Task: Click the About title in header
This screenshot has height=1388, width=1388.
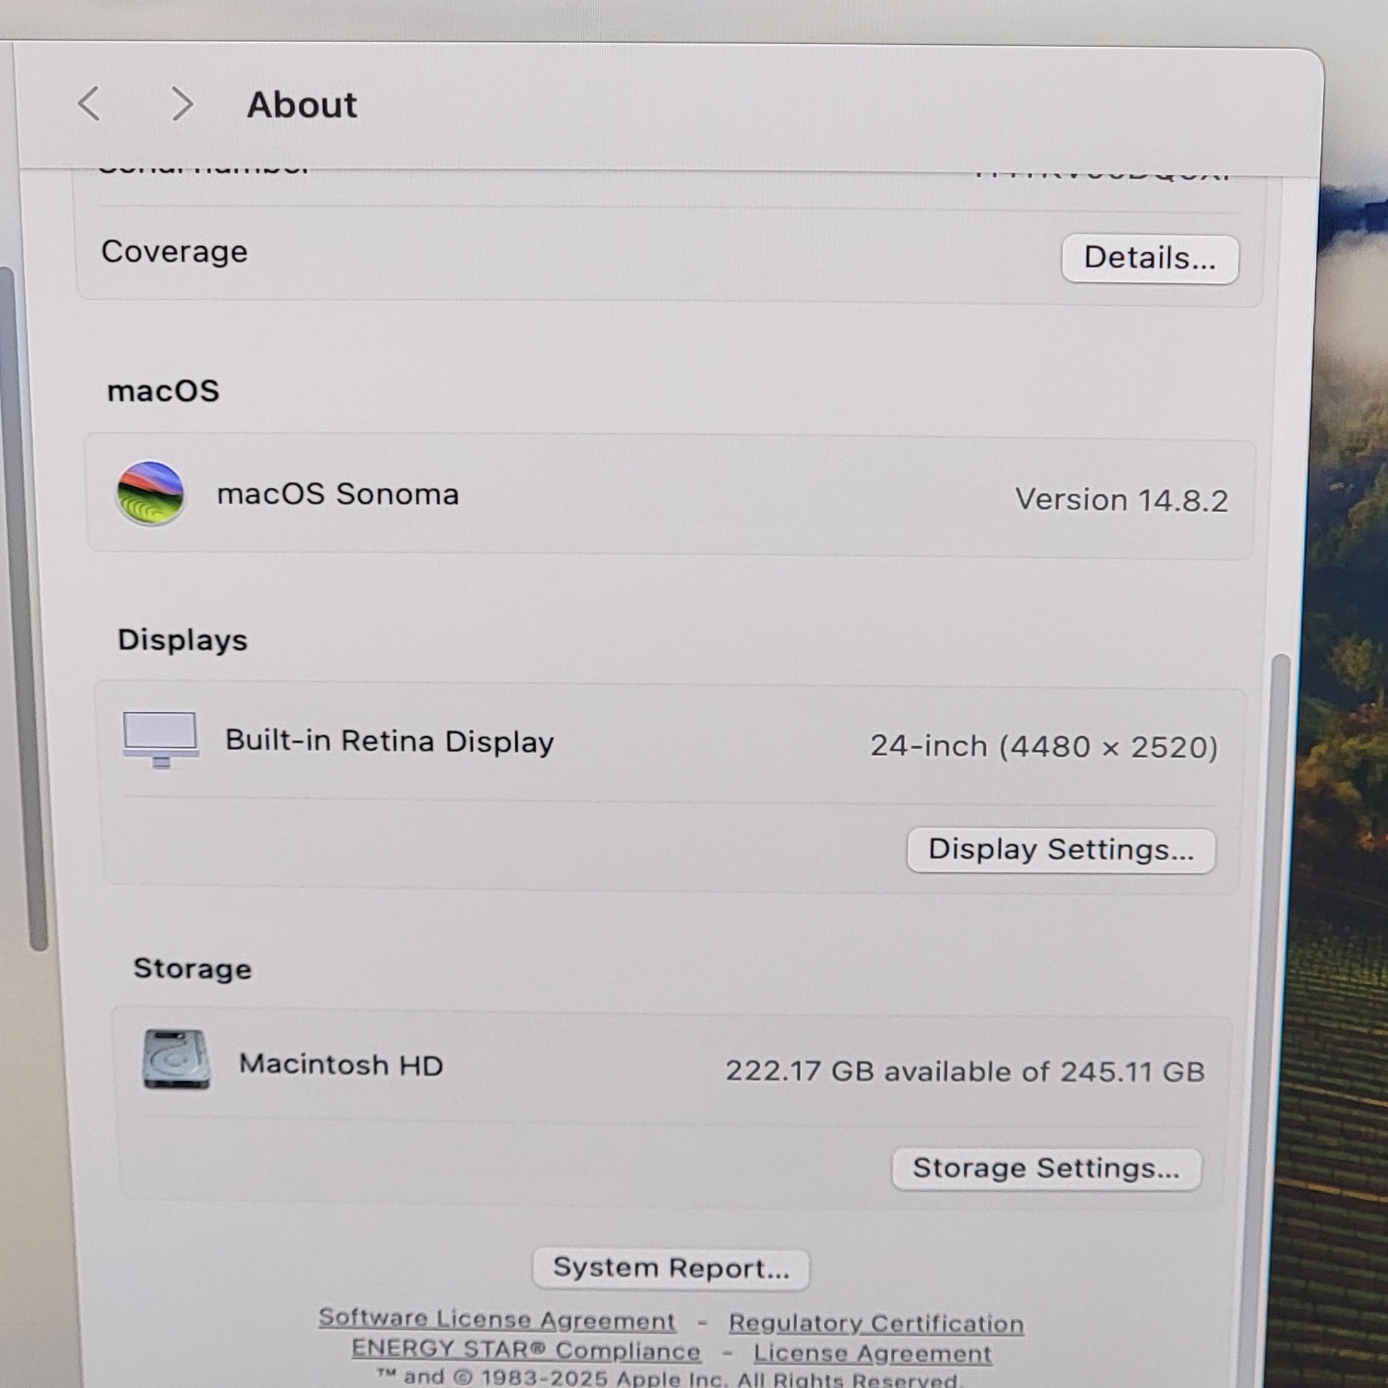Action: coord(302,106)
